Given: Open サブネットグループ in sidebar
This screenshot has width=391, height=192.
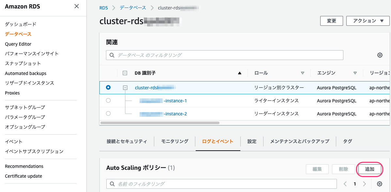Looking at the screenshot, I should [x=25, y=108].
